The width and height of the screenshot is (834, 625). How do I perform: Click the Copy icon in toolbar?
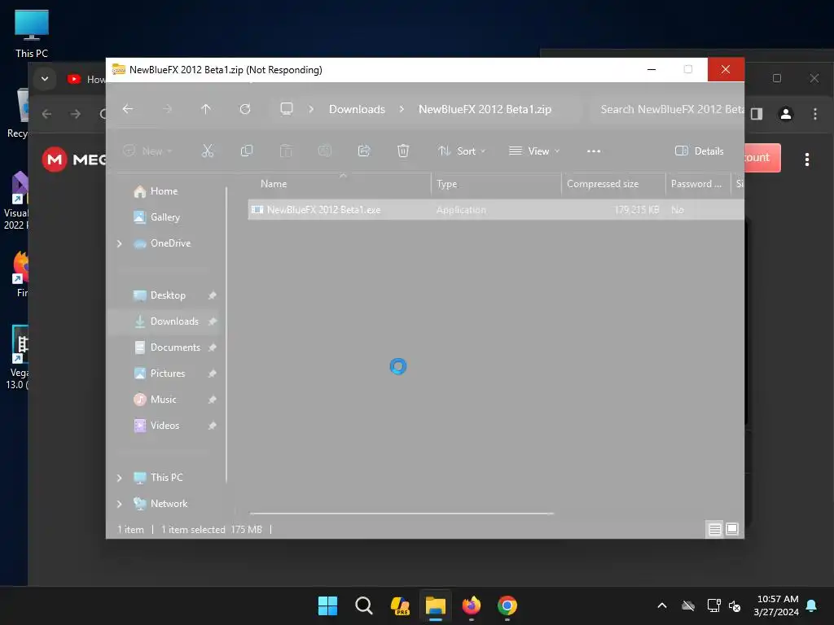(247, 151)
